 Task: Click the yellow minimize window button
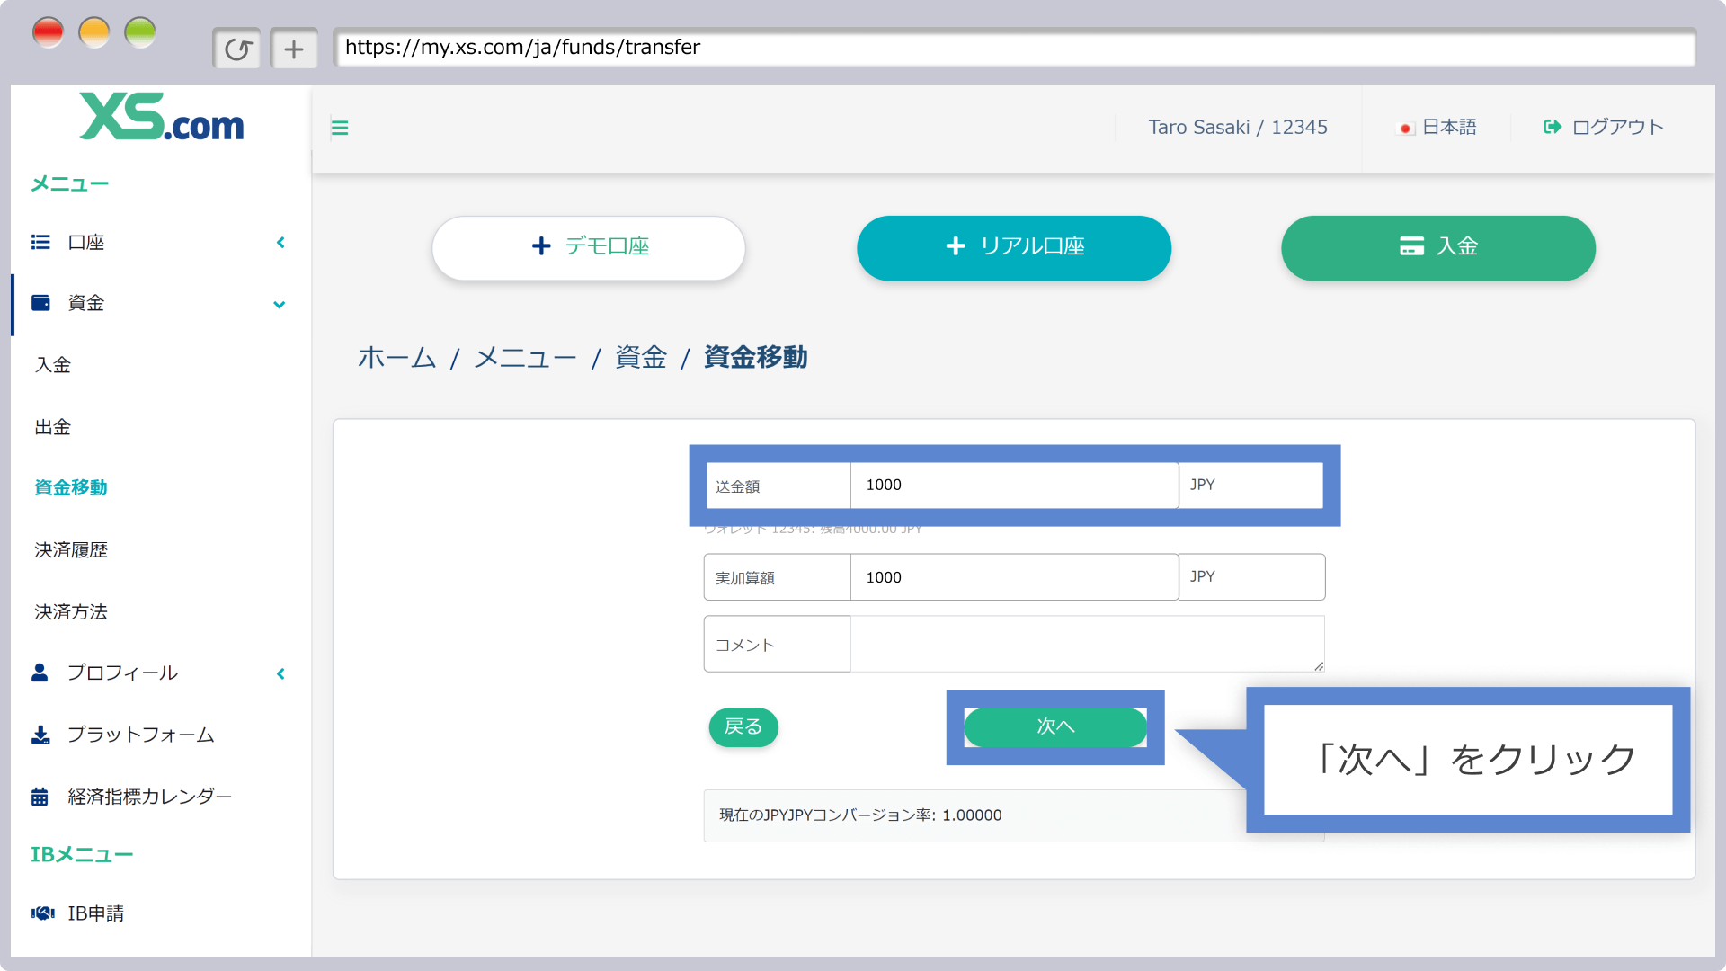(94, 32)
